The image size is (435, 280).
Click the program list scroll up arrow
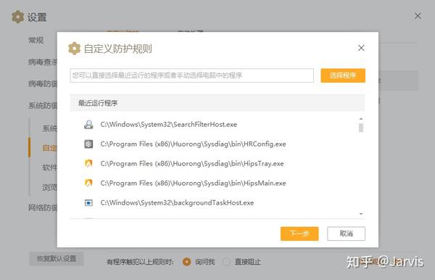[x=361, y=119]
